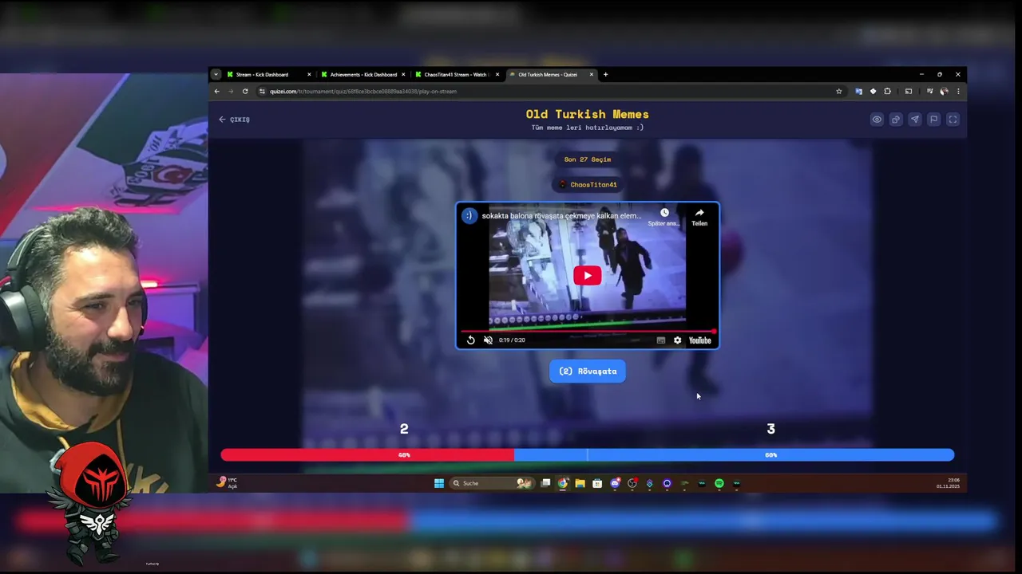Click the Teilen share arrow icon

699,213
